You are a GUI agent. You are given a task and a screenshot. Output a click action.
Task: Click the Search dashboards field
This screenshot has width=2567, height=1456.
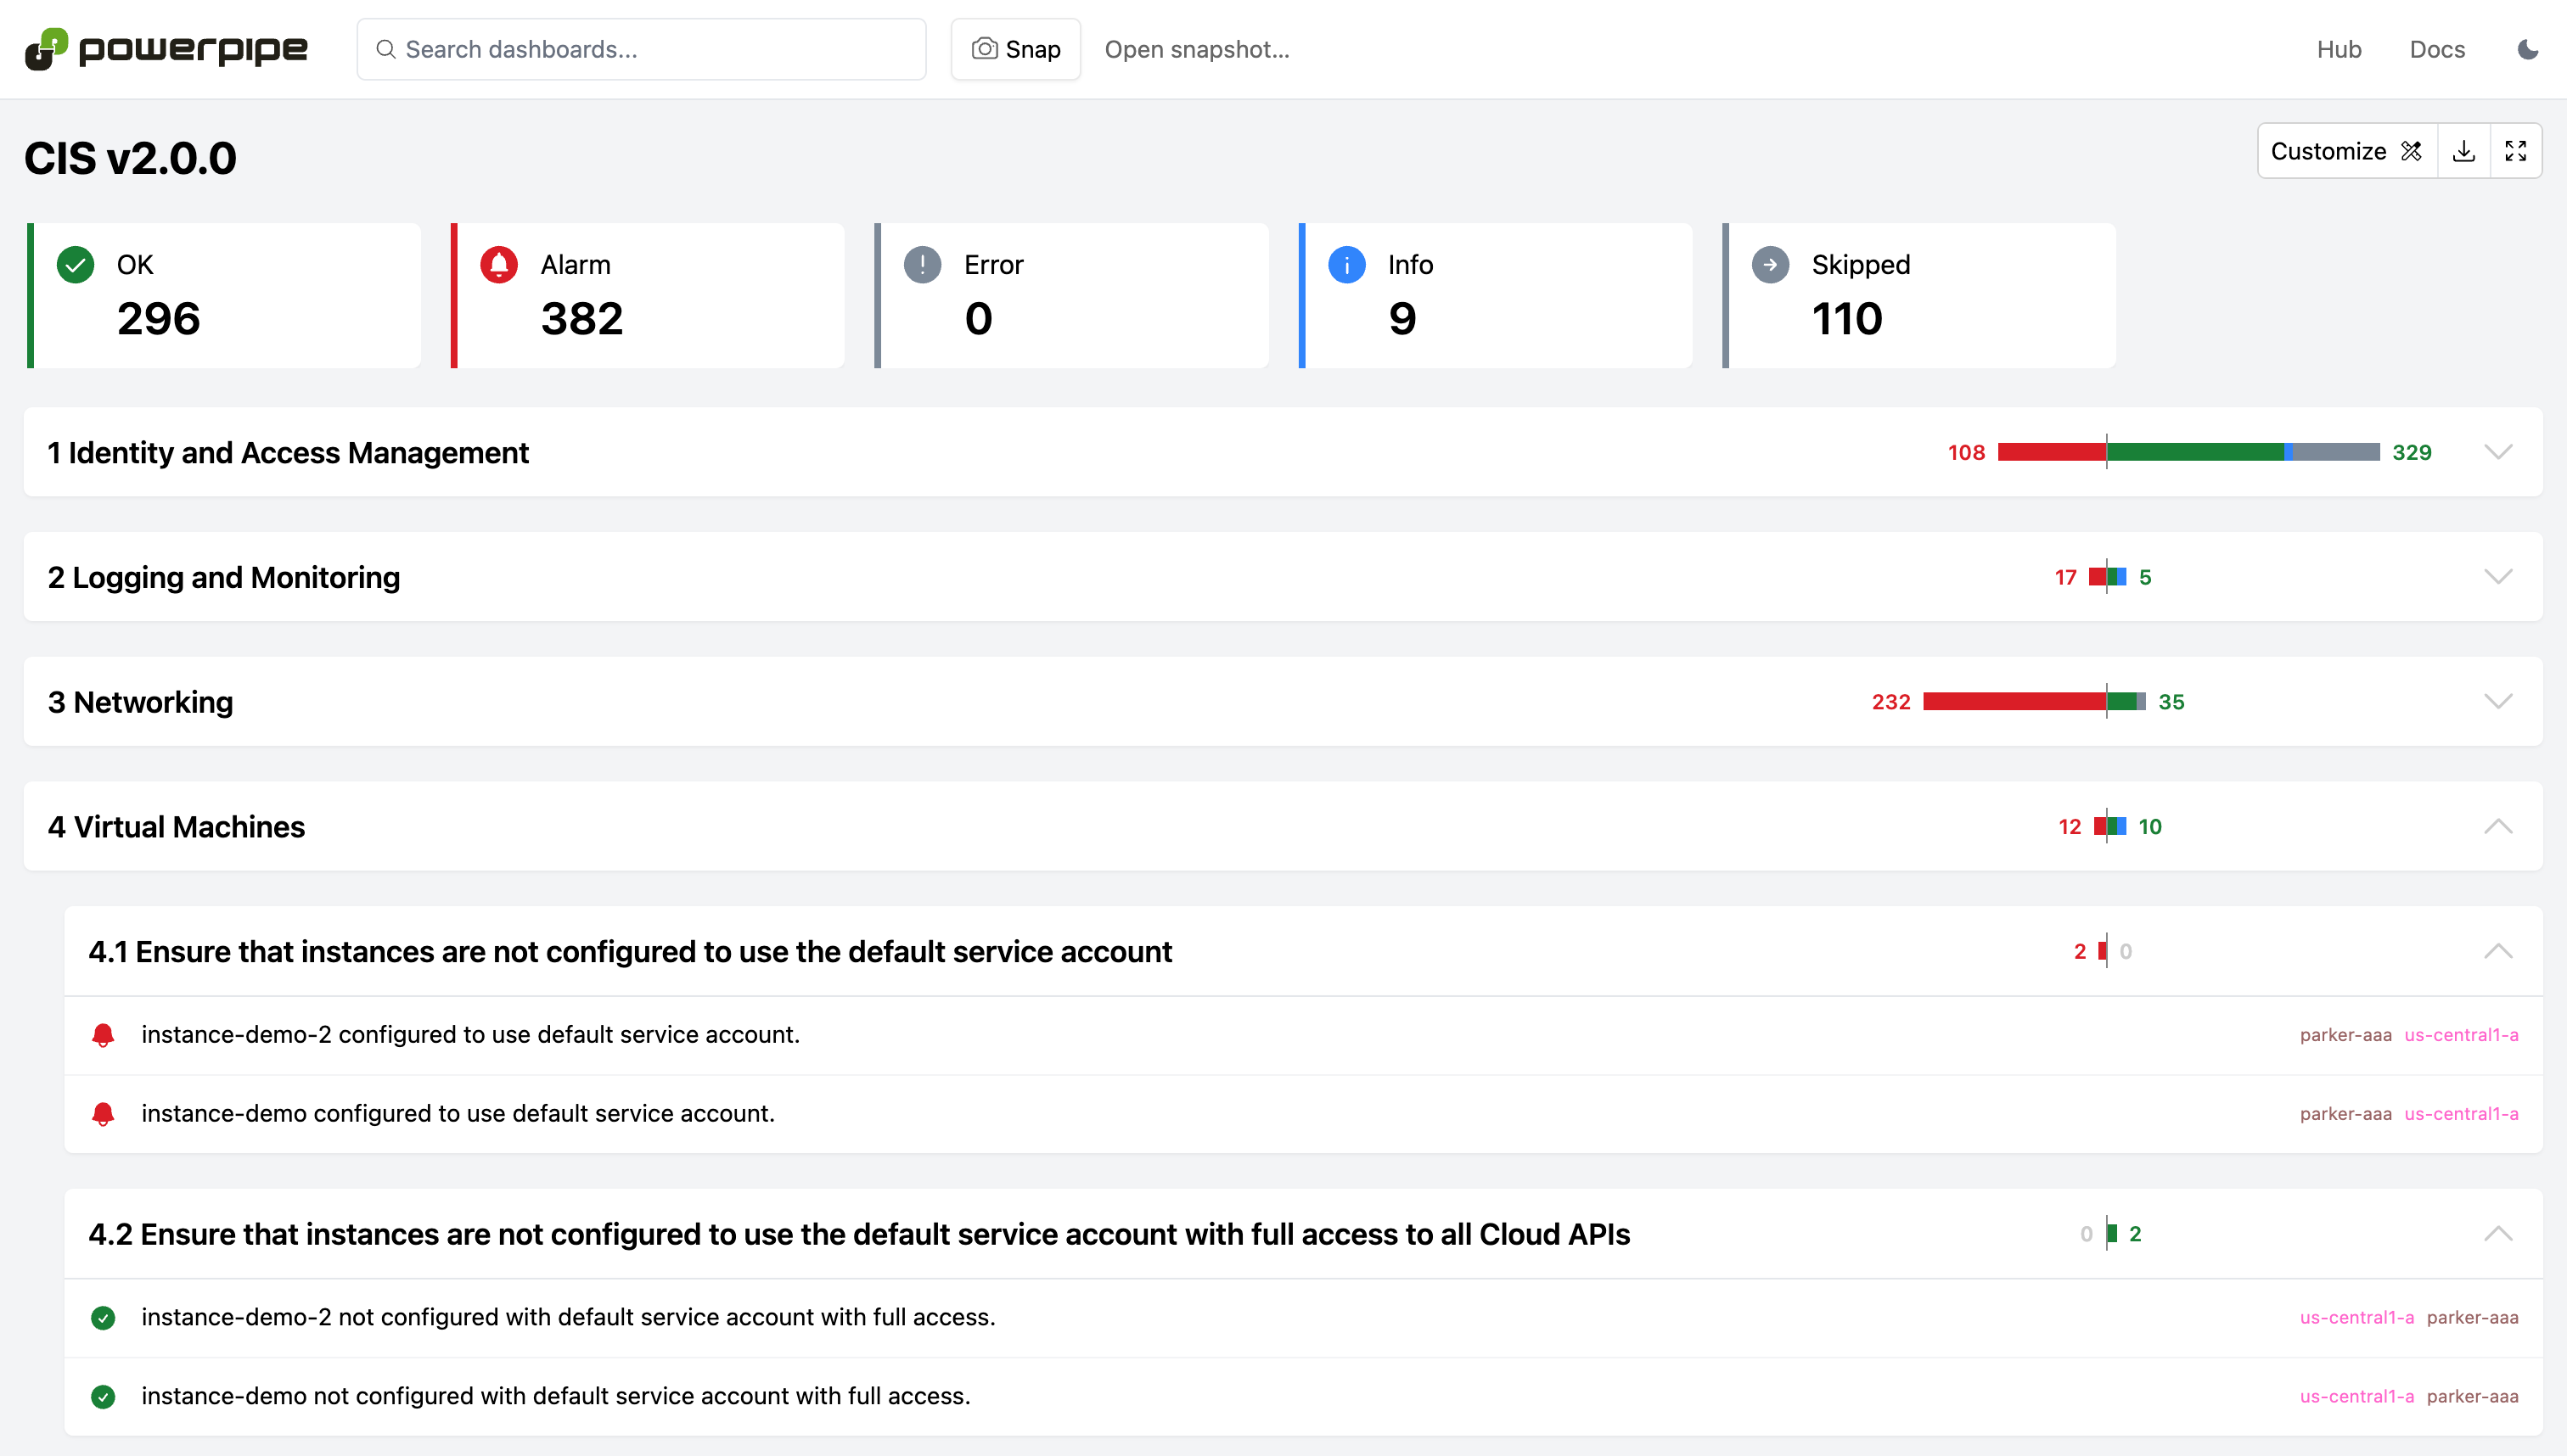pyautogui.click(x=641, y=49)
